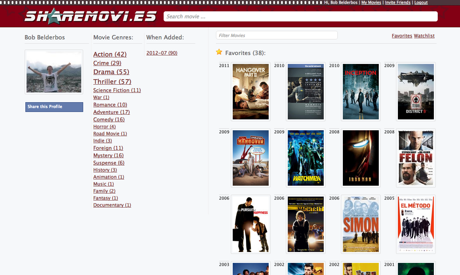Switch to Watchlist
The width and height of the screenshot is (460, 275).
[x=424, y=36]
